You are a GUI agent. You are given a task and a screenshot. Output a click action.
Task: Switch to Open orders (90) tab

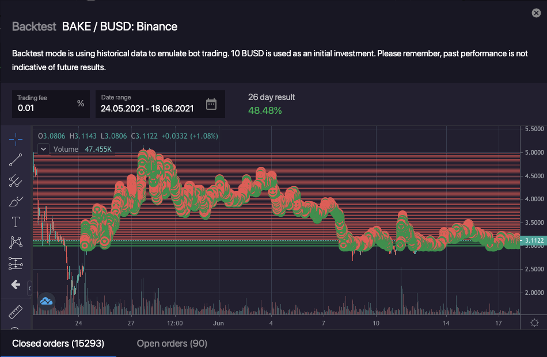172,343
